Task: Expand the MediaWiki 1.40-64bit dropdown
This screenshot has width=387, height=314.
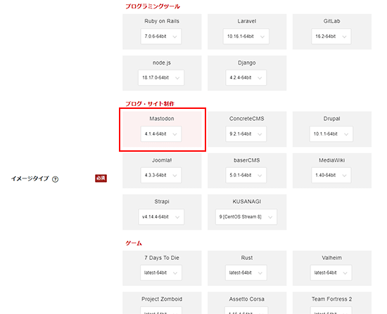Action: [x=331, y=175]
